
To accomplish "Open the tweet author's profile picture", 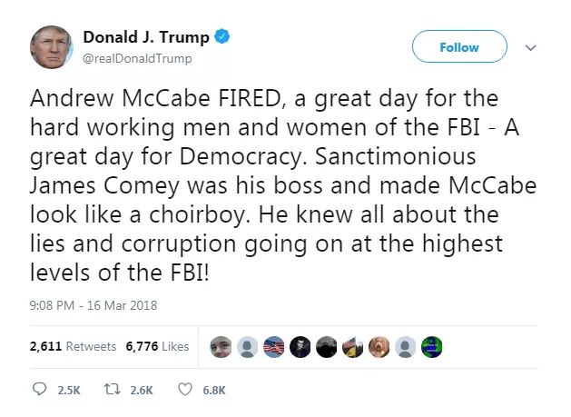I will tap(51, 46).
